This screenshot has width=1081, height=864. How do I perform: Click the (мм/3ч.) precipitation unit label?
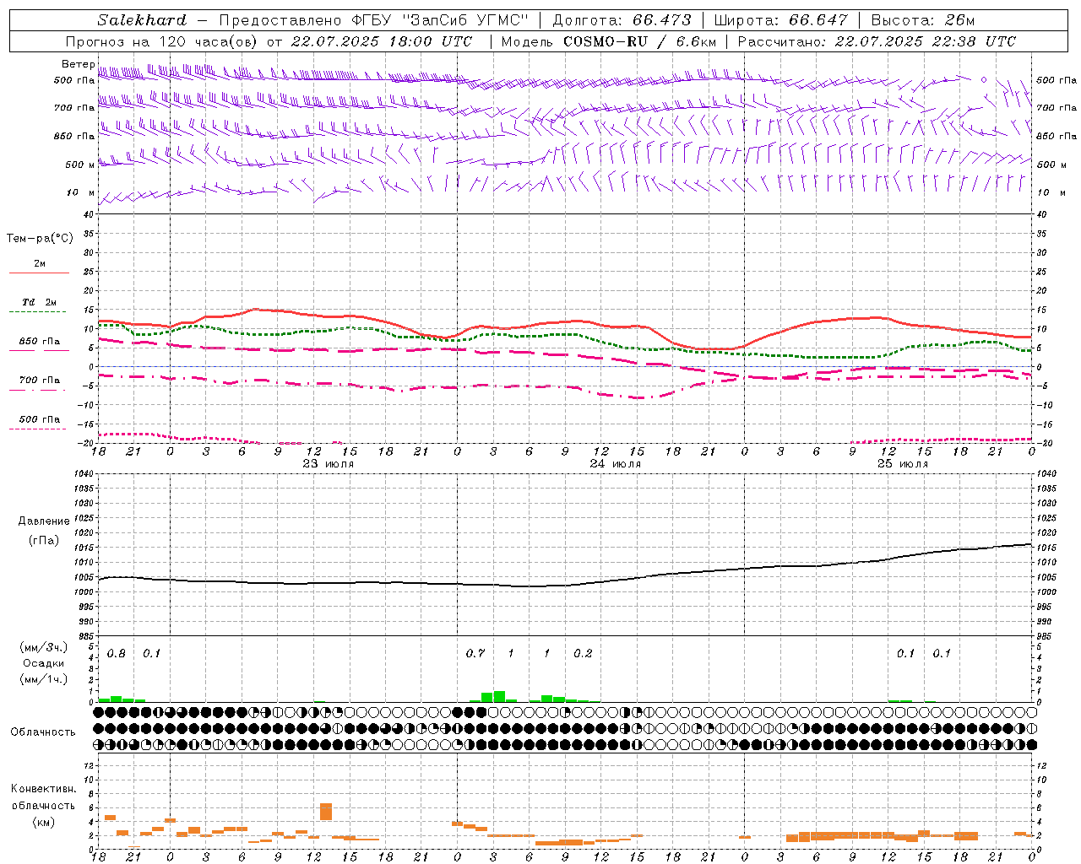pyautogui.click(x=43, y=647)
